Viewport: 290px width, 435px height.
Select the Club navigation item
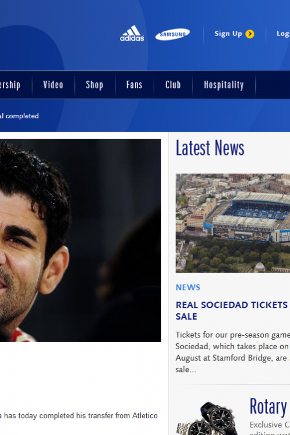[173, 85]
